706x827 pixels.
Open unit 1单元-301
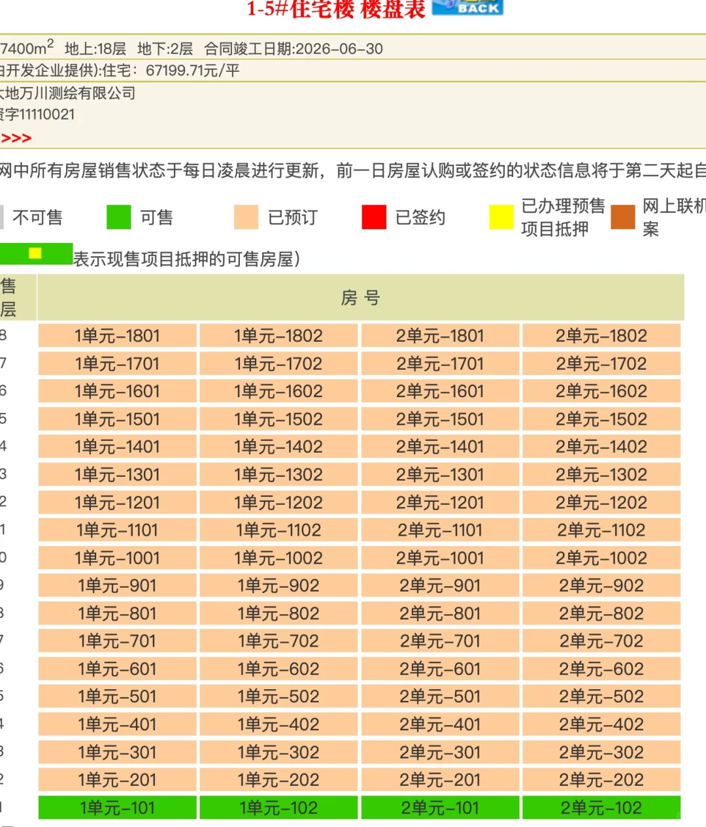pyautogui.click(x=118, y=752)
